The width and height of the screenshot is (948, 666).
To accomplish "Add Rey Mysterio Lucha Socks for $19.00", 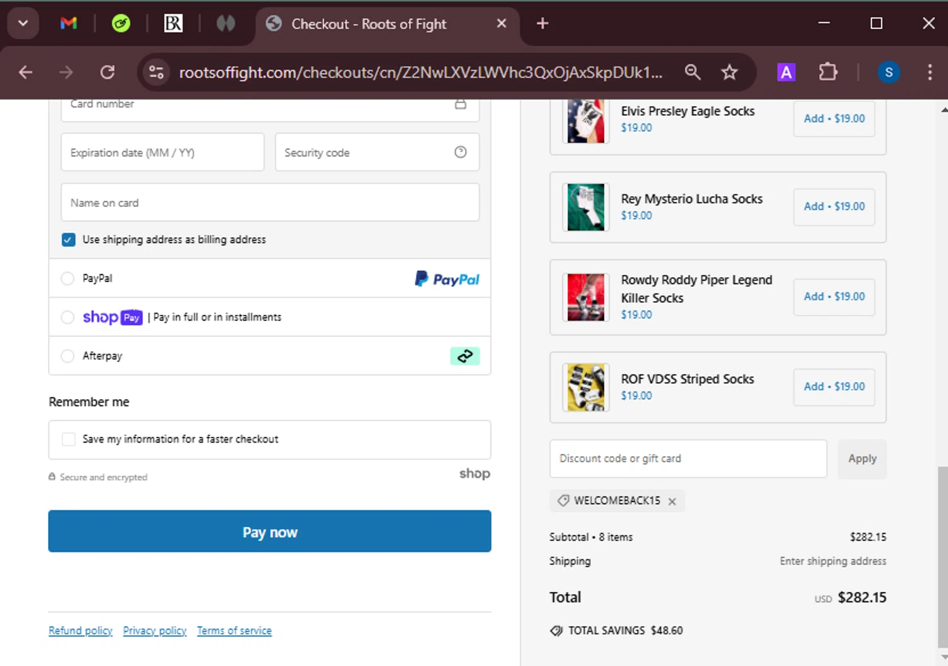I will tap(834, 206).
